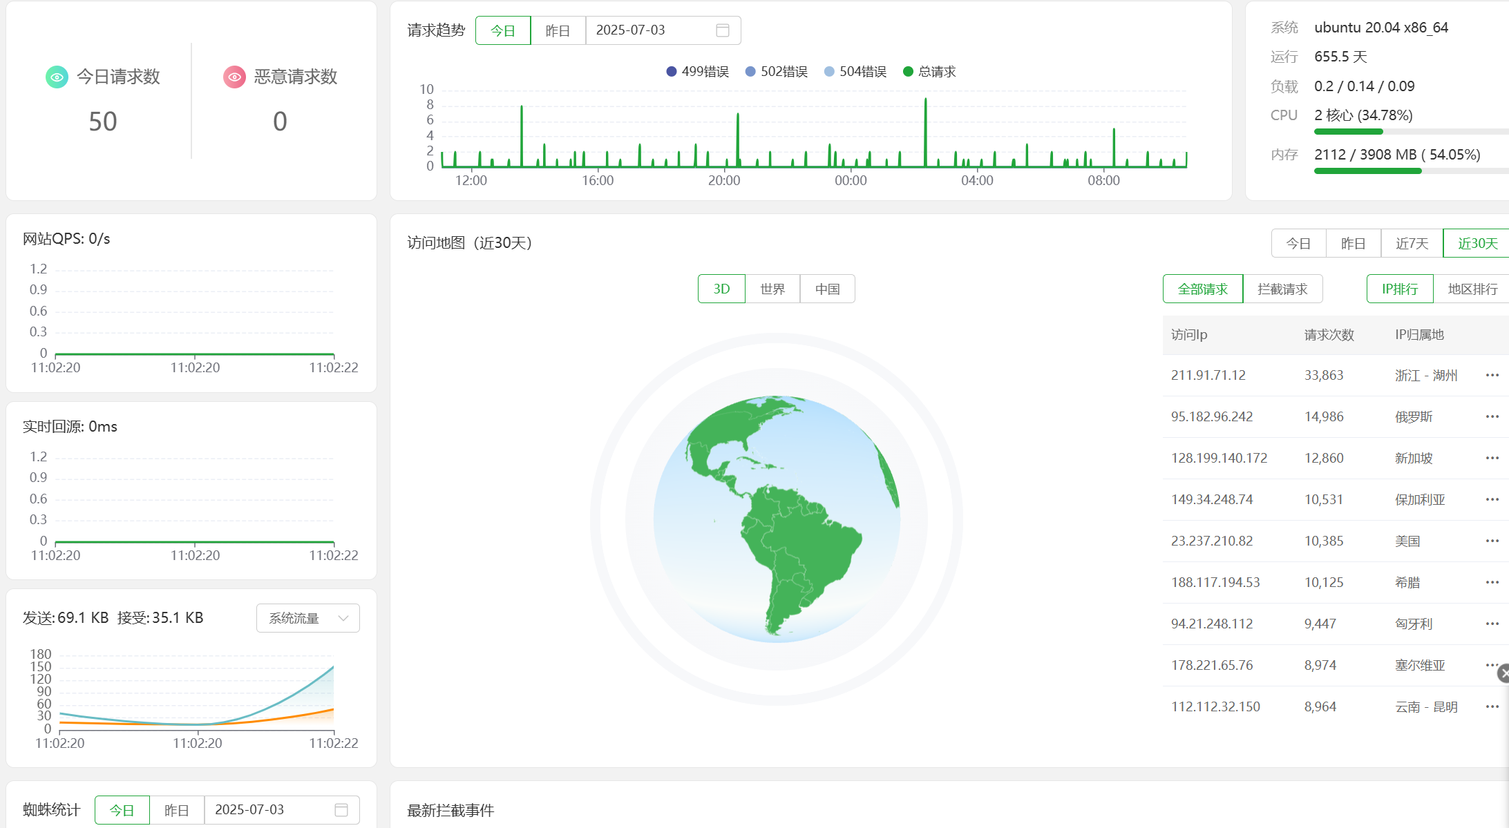Select the 3D map view
Viewport: 1509px width, 828px height.
[721, 289]
